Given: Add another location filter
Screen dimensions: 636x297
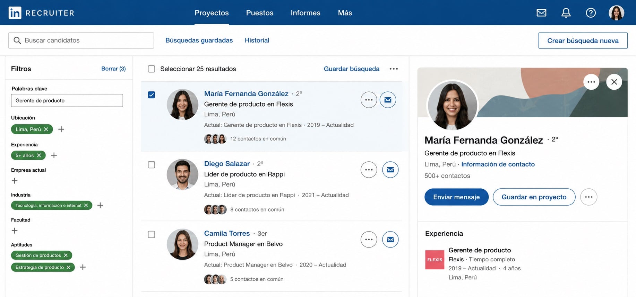Looking at the screenshot, I should pos(61,129).
